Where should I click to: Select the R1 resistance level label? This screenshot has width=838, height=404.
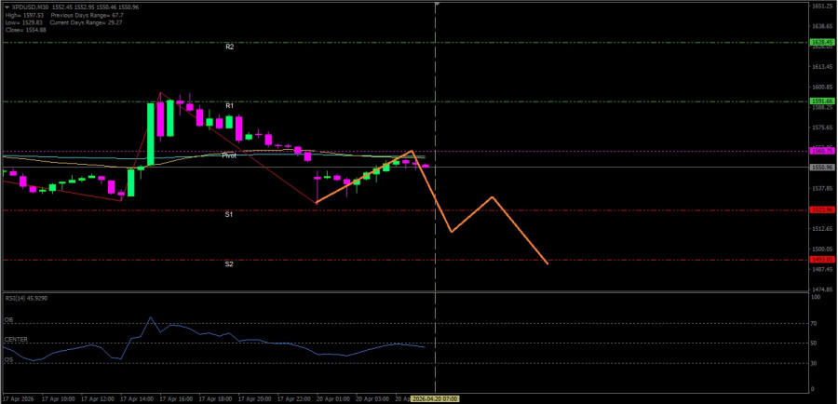(229, 106)
